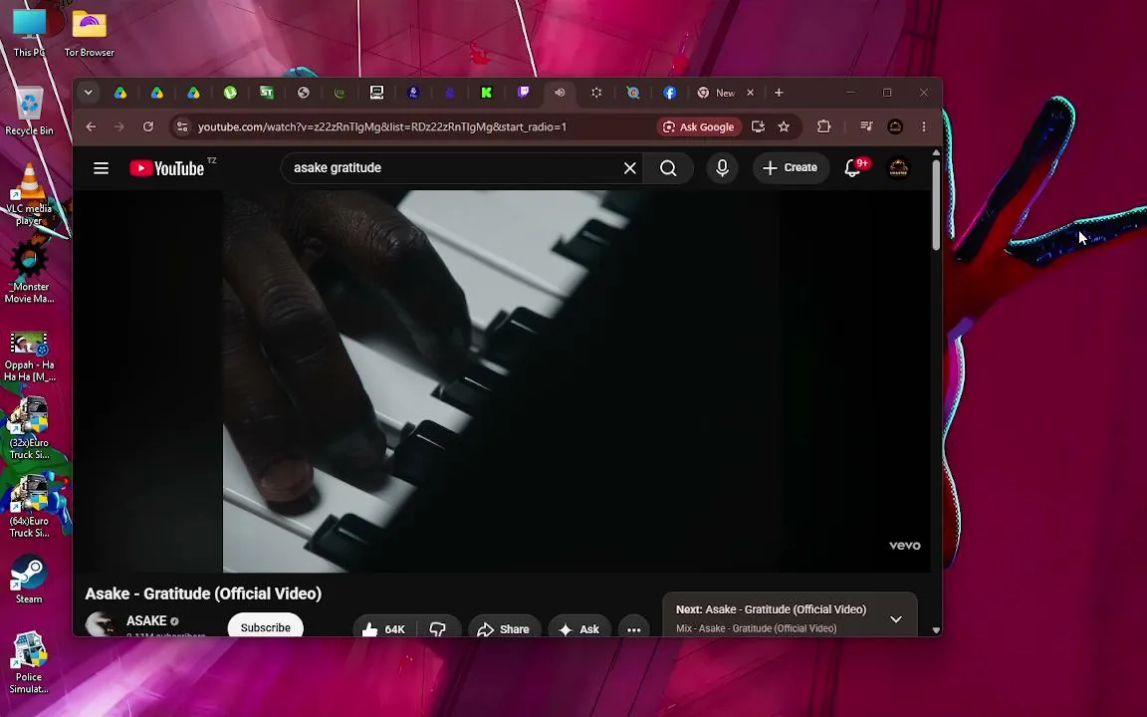Go forward in browser history

click(x=119, y=126)
